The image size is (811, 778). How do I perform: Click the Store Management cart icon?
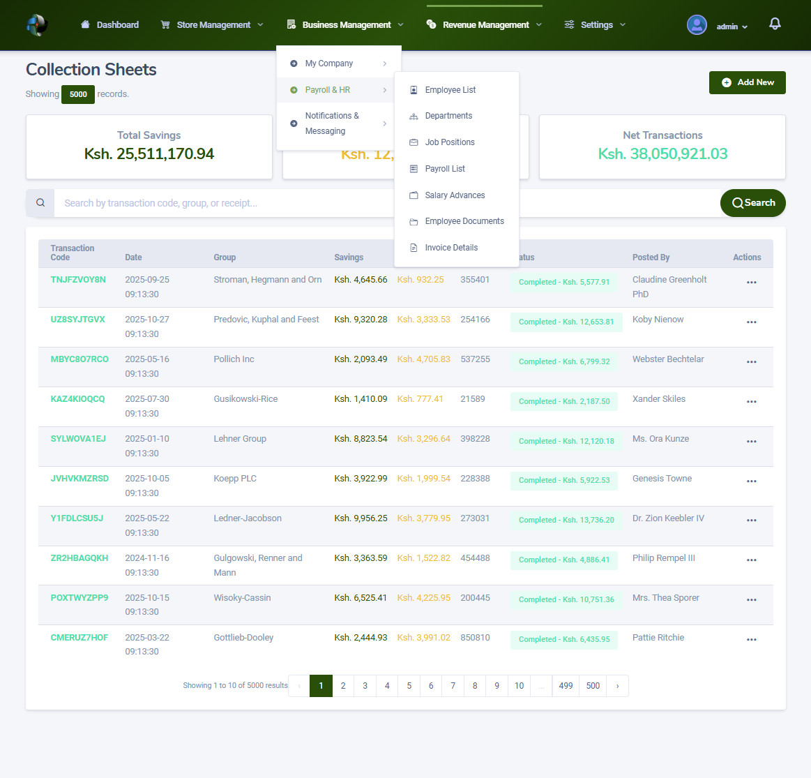[x=165, y=24]
